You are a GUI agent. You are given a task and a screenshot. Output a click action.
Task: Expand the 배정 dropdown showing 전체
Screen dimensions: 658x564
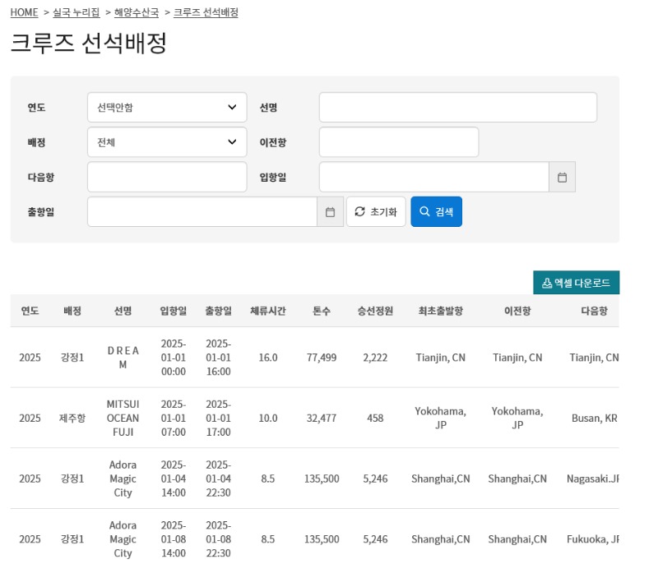(x=167, y=142)
